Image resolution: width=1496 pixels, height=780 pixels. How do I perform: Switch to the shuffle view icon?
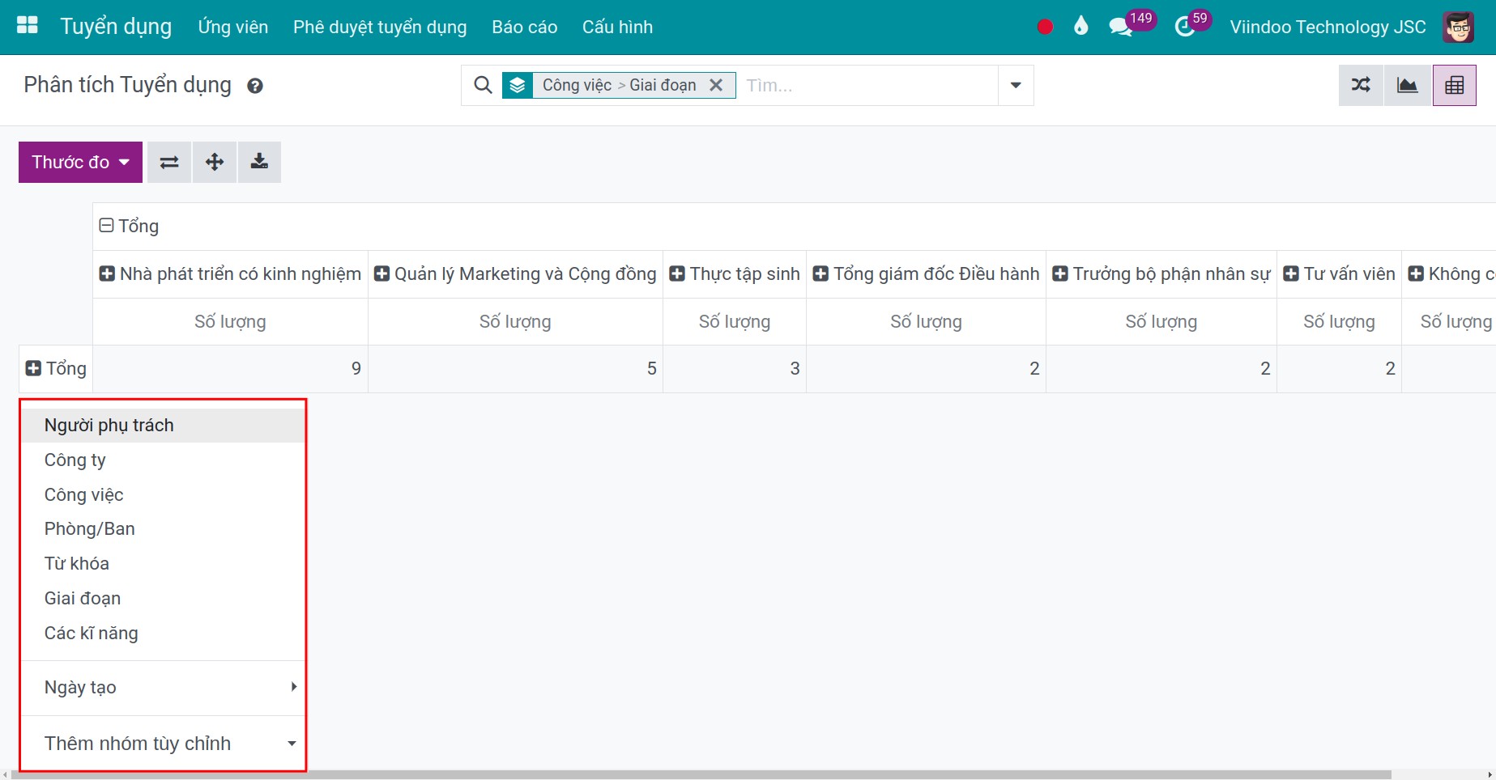[x=1361, y=85]
